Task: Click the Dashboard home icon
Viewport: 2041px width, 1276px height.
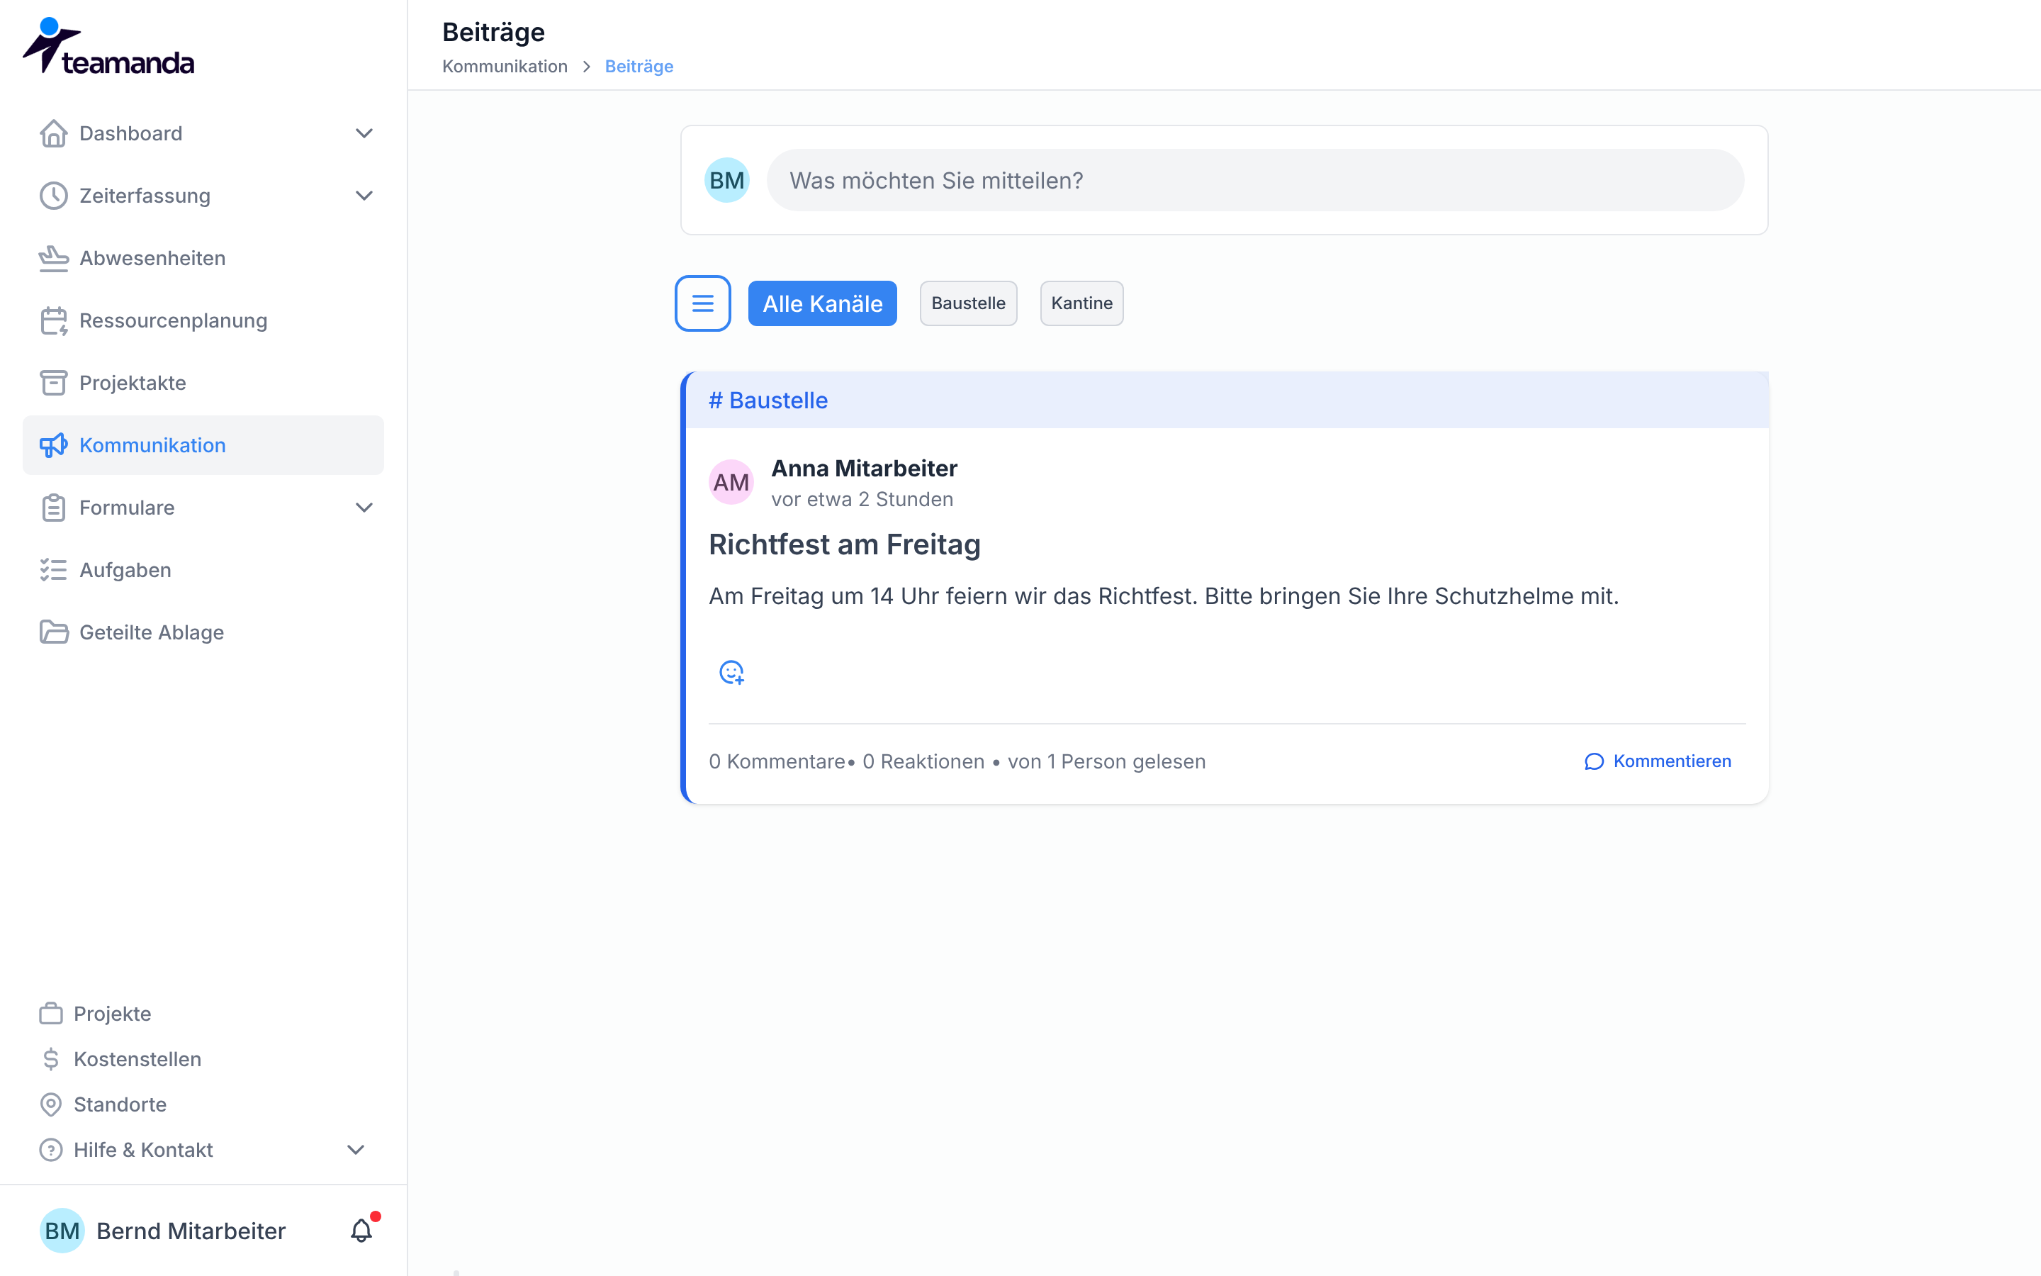Action: click(x=53, y=133)
